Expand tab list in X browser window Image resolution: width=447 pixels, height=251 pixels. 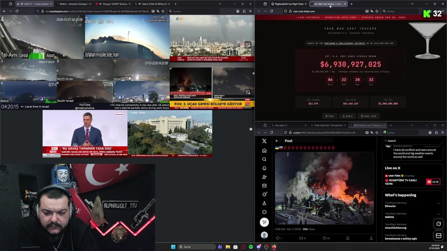click(x=412, y=125)
